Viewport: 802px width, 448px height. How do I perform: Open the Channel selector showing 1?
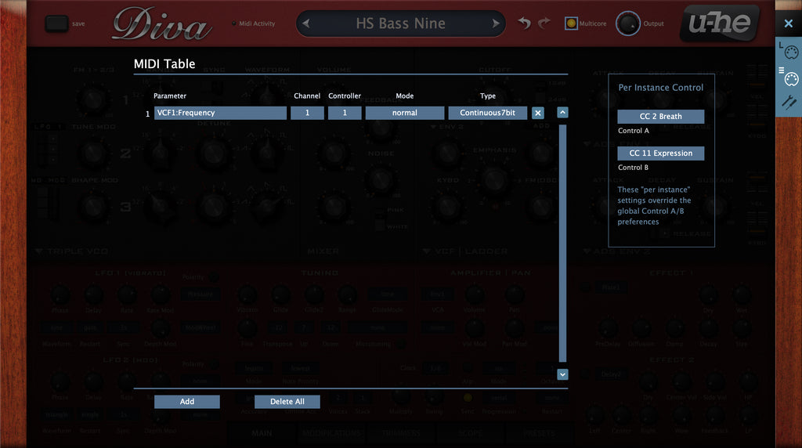307,113
